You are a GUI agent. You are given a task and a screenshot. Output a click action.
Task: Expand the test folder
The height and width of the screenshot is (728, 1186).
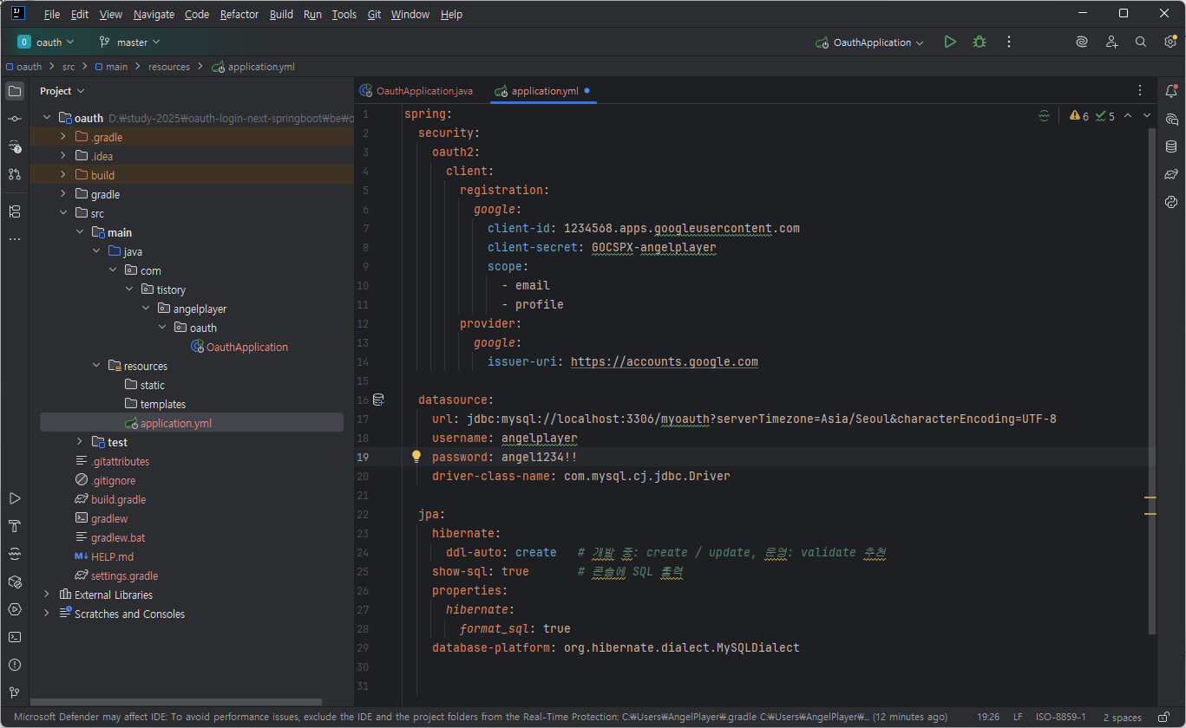pyautogui.click(x=79, y=442)
